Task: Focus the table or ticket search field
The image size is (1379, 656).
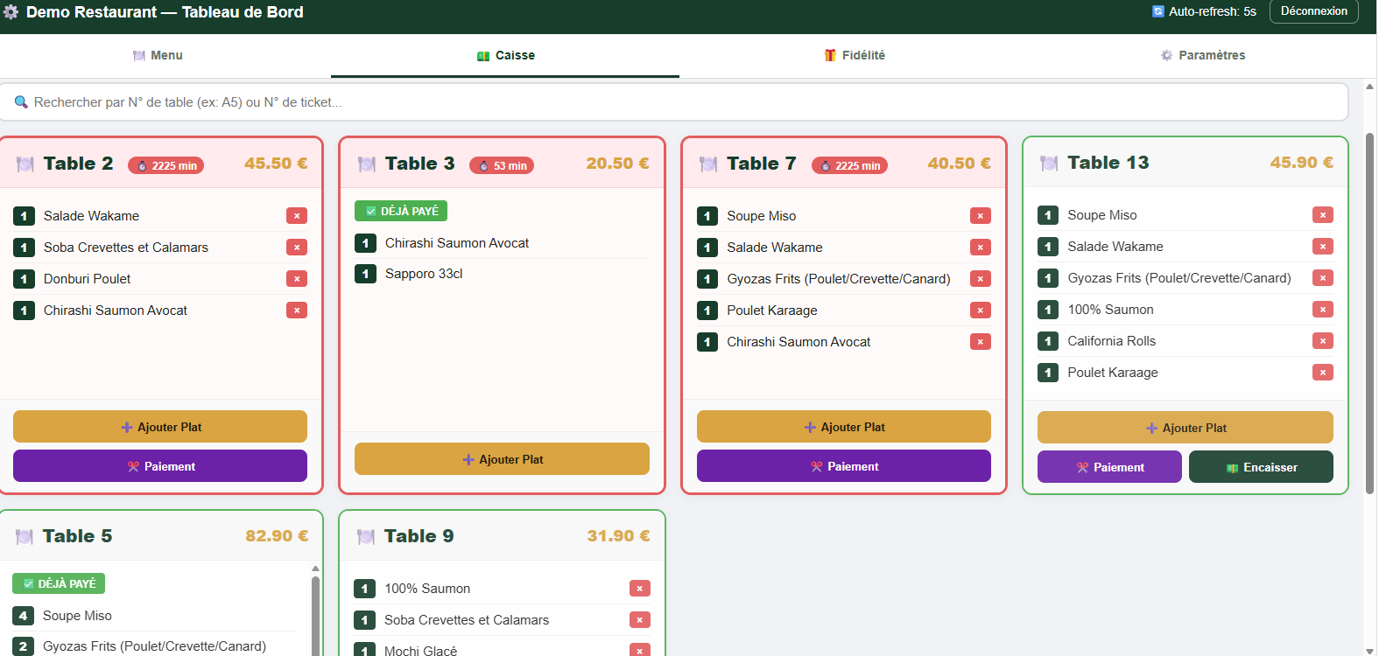Action: point(674,102)
